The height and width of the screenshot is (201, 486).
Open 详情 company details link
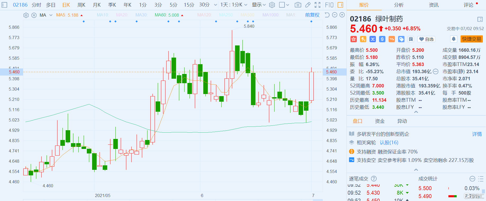click(x=477, y=134)
